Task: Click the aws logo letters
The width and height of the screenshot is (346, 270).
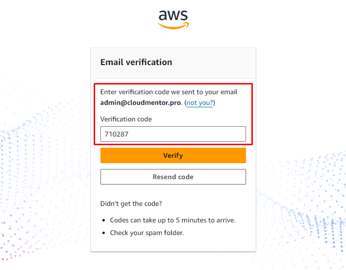Action: [x=173, y=15]
